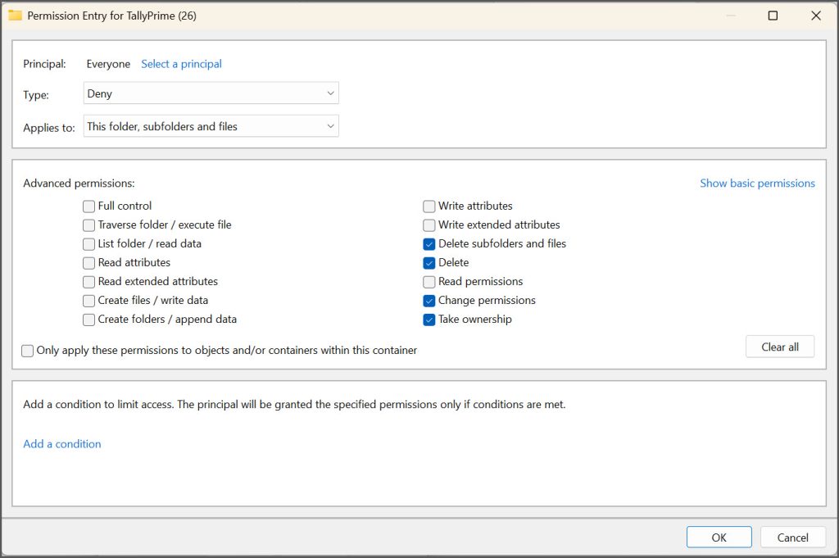Open the Type dropdown showing Deny
Image resolution: width=839 pixels, height=558 pixels.
210,93
